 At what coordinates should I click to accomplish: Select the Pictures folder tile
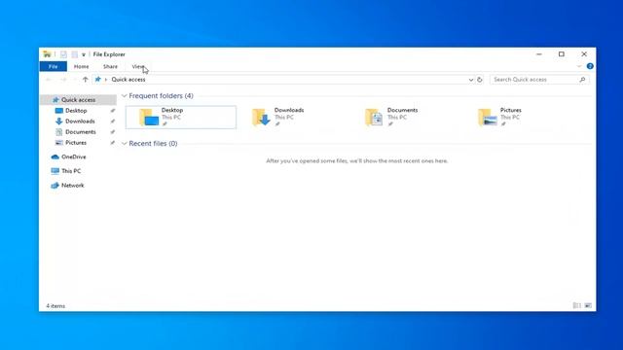pos(519,117)
